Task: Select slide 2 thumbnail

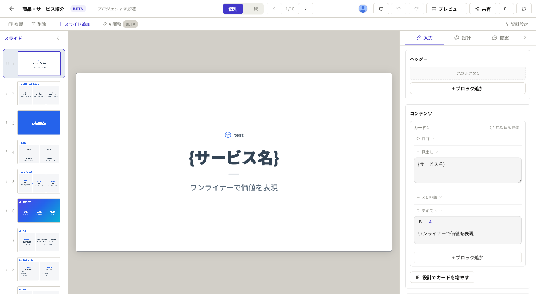Action: (39, 93)
